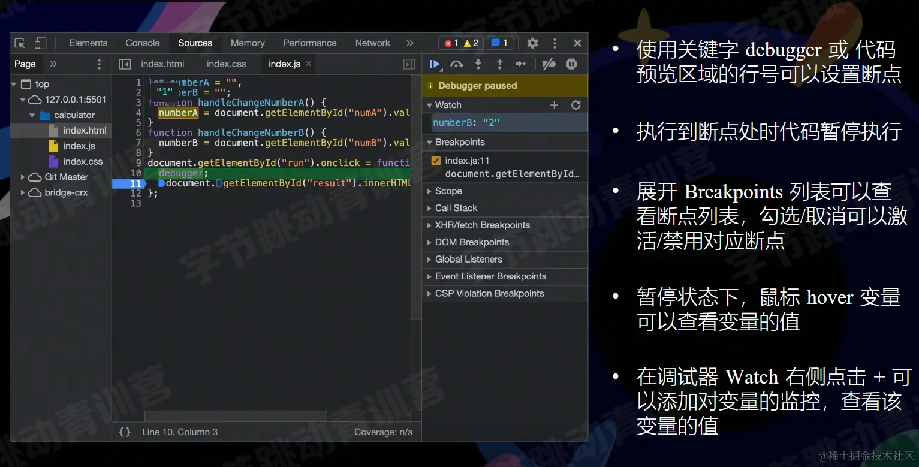Refresh watch expressions
Viewport: 919px width, 467px height.
576,105
